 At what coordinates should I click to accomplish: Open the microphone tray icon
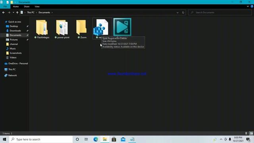pyautogui.click(x=230, y=139)
